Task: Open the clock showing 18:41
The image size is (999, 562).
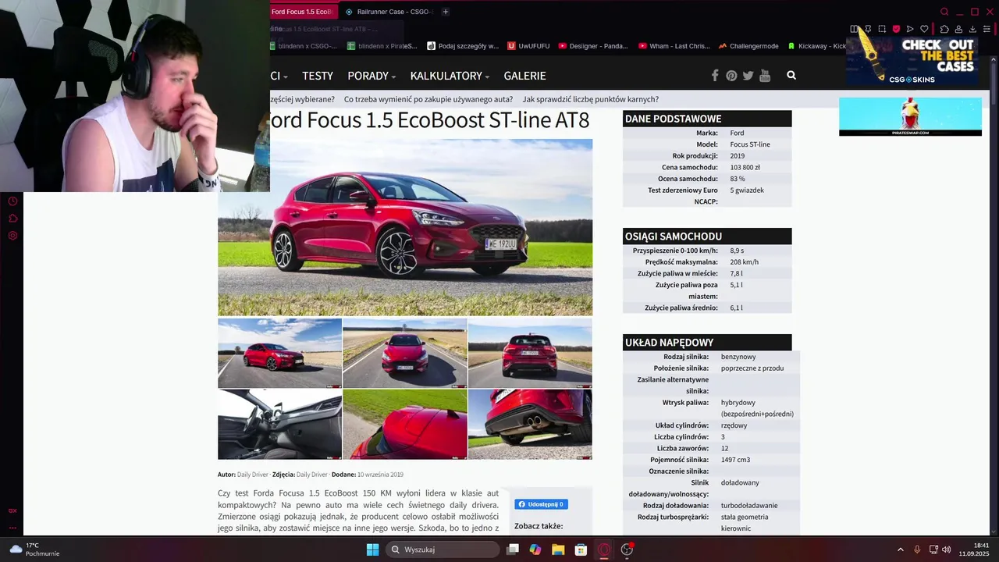Action: (974, 550)
